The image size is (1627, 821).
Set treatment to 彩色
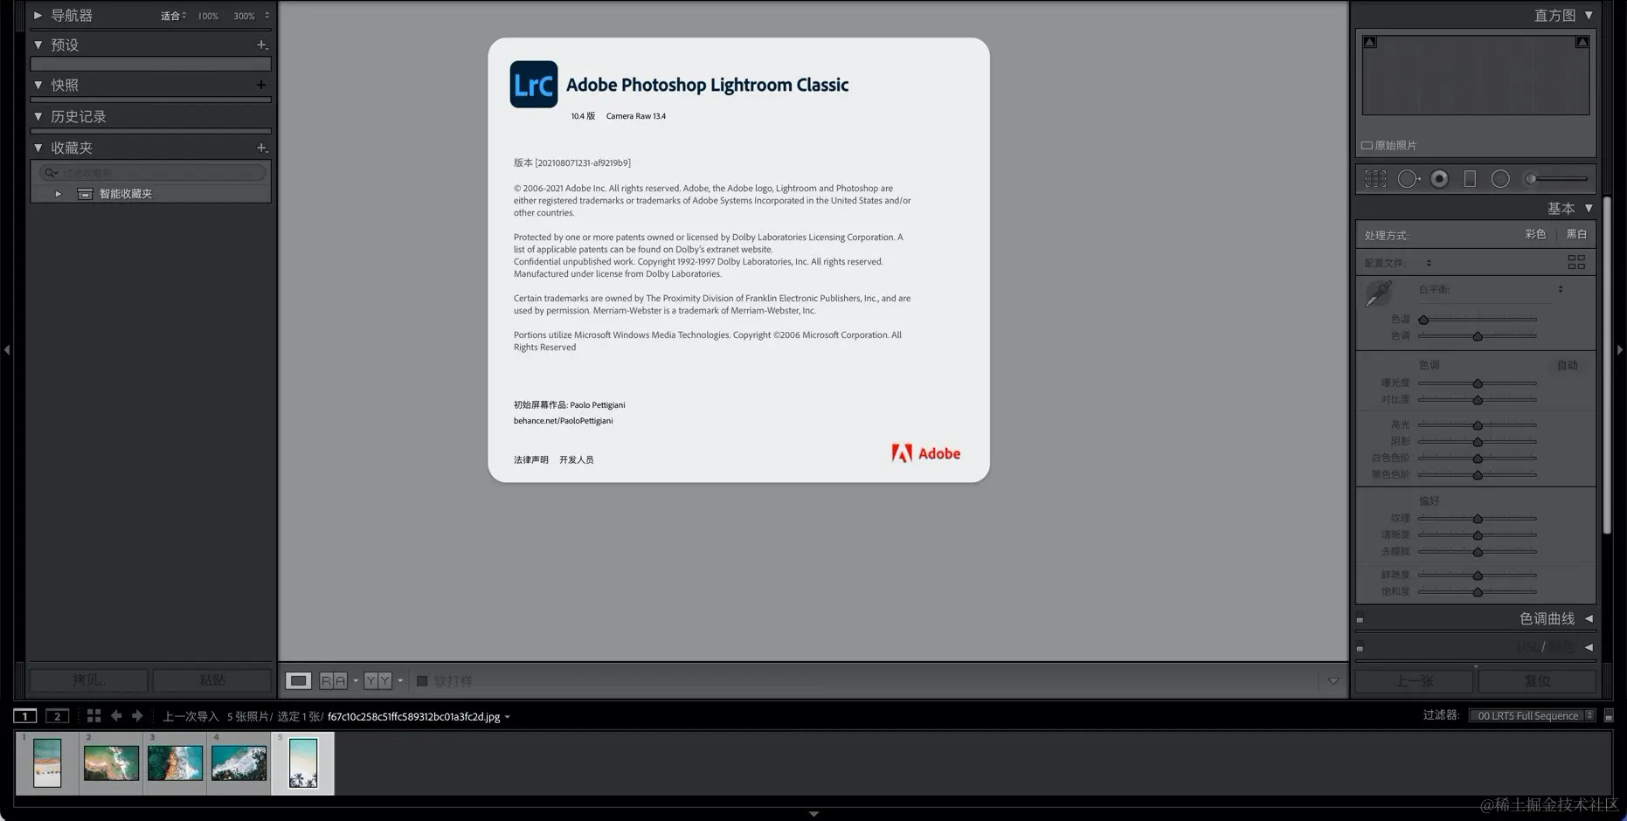(1535, 234)
